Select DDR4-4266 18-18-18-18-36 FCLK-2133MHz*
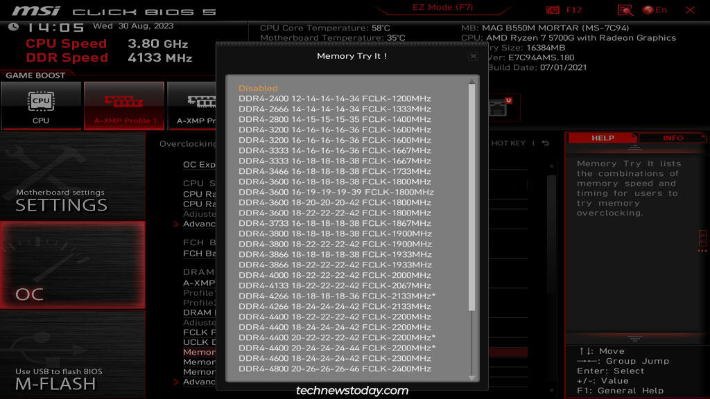This screenshot has height=399, width=710. 337,296
